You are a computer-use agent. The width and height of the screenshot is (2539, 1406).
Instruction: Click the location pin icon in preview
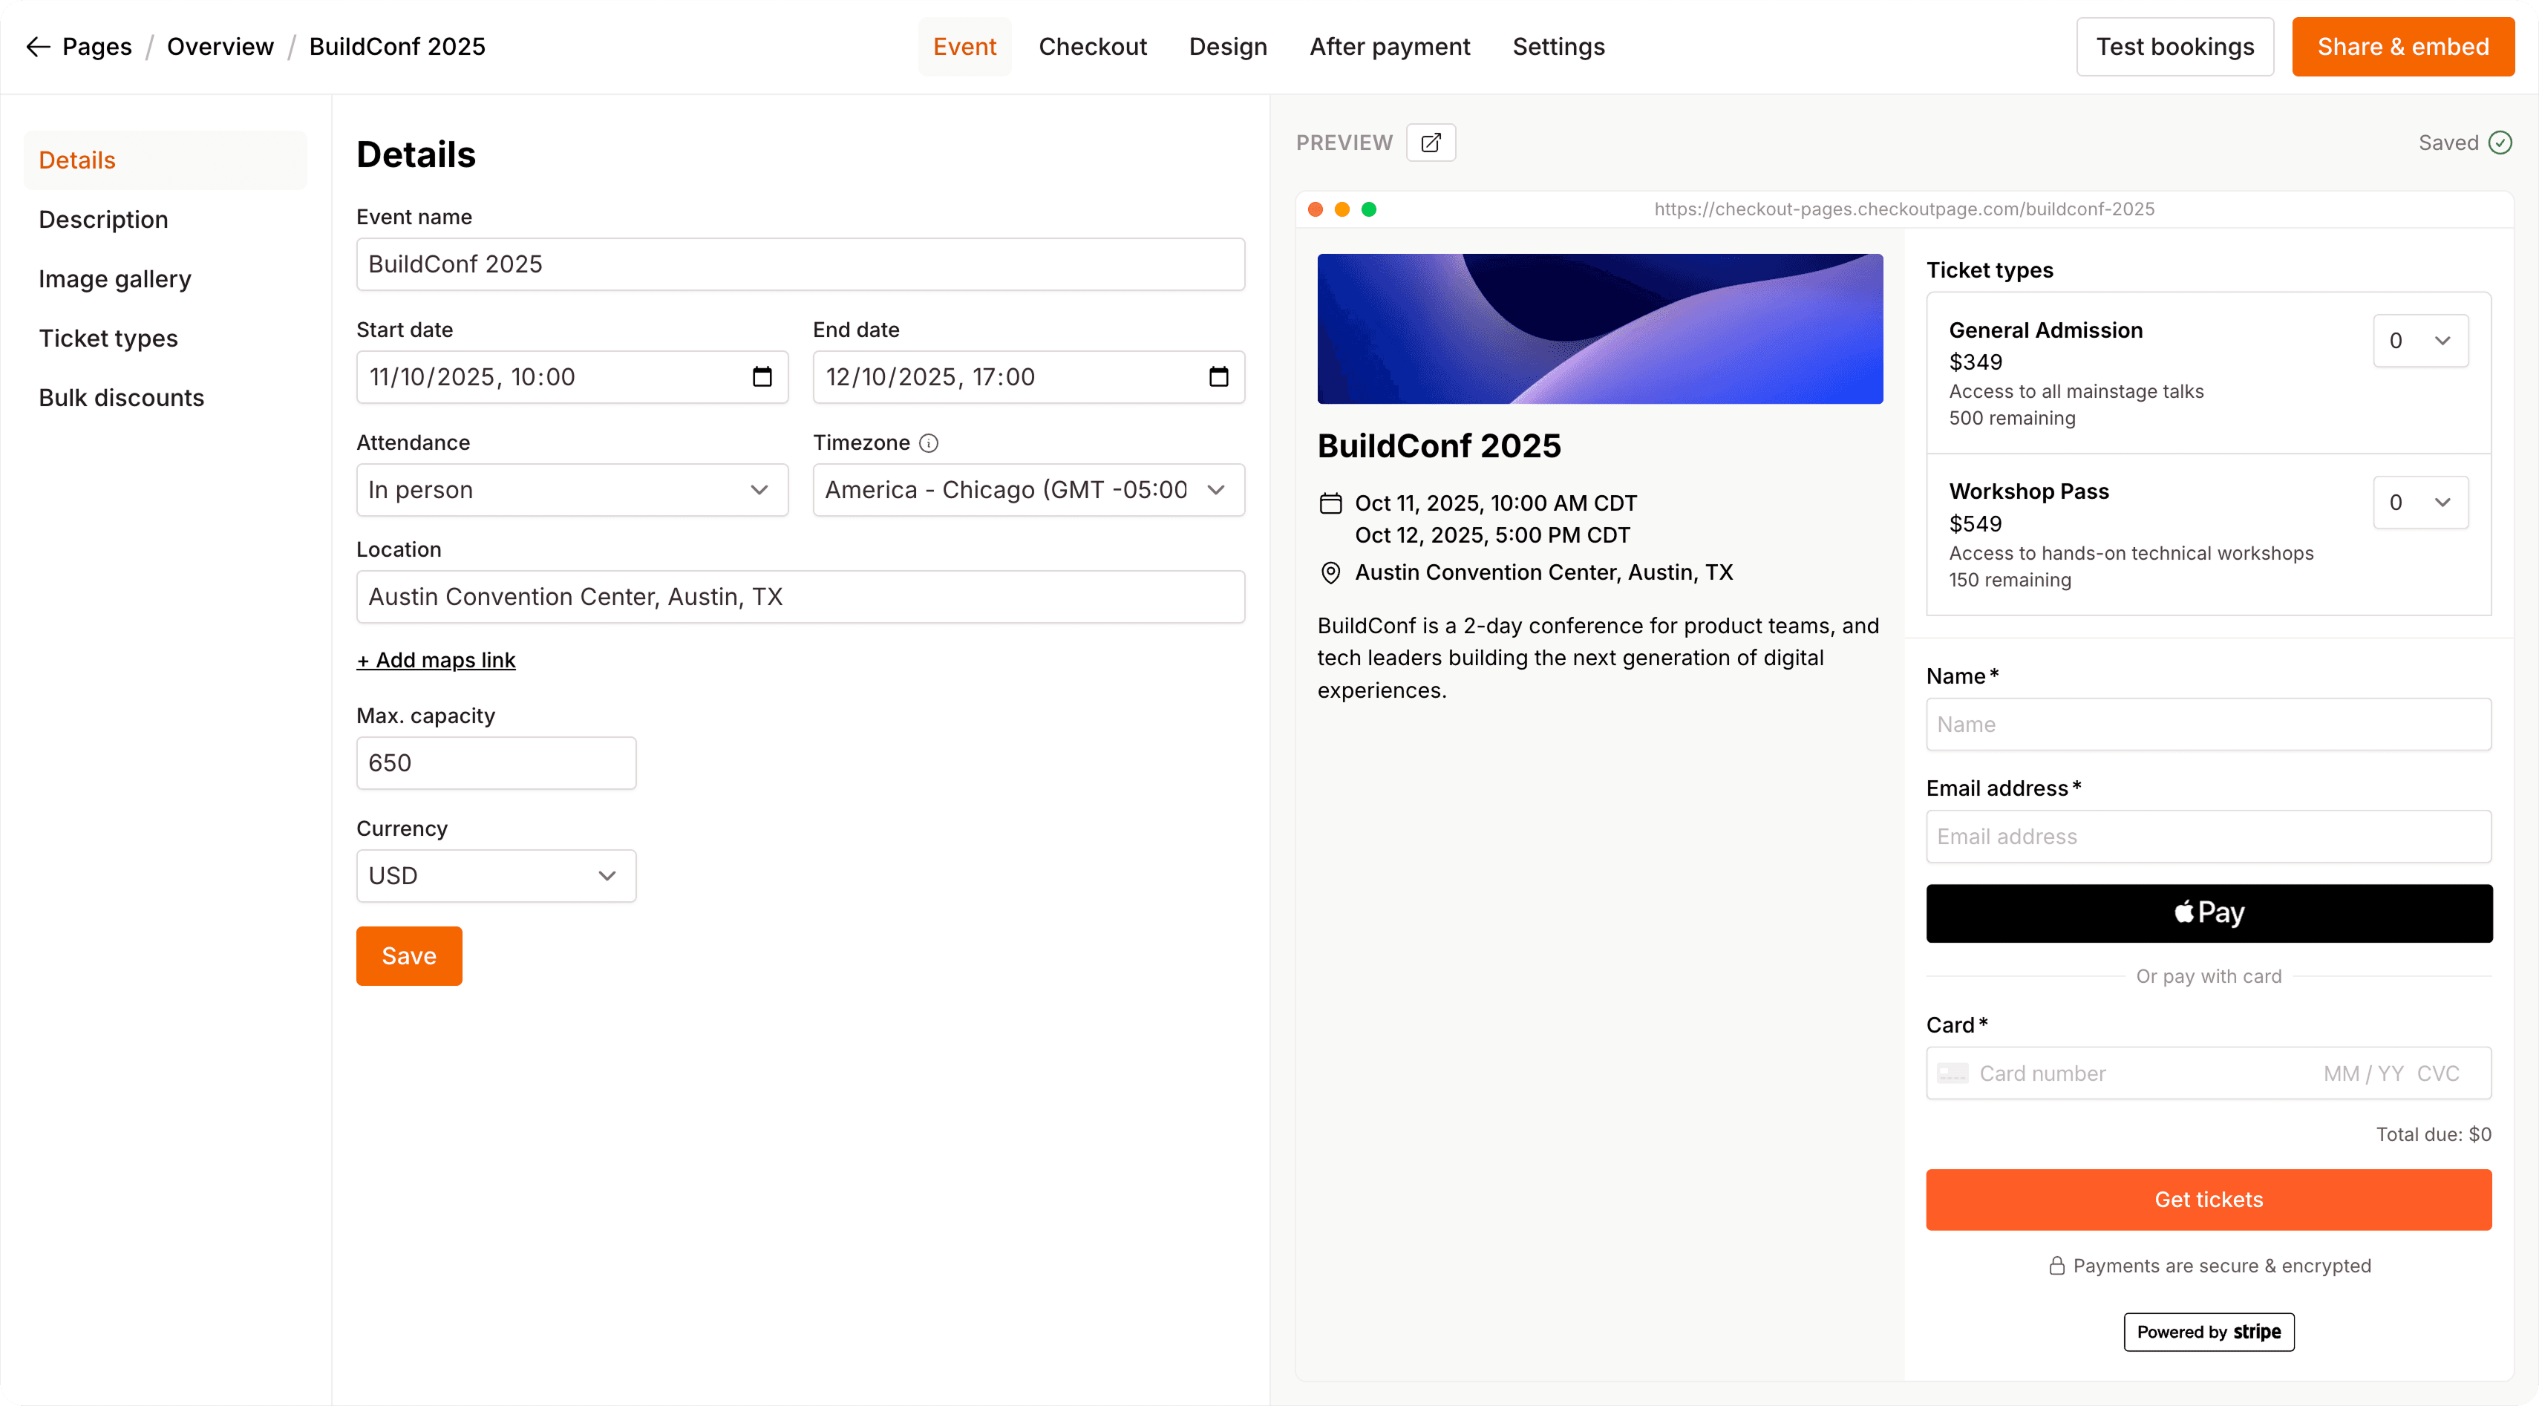click(x=1330, y=572)
